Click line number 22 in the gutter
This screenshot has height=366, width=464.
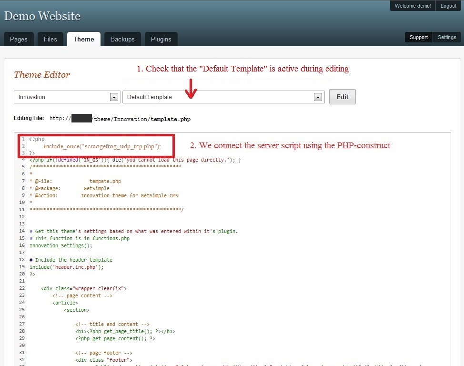click(x=22, y=288)
